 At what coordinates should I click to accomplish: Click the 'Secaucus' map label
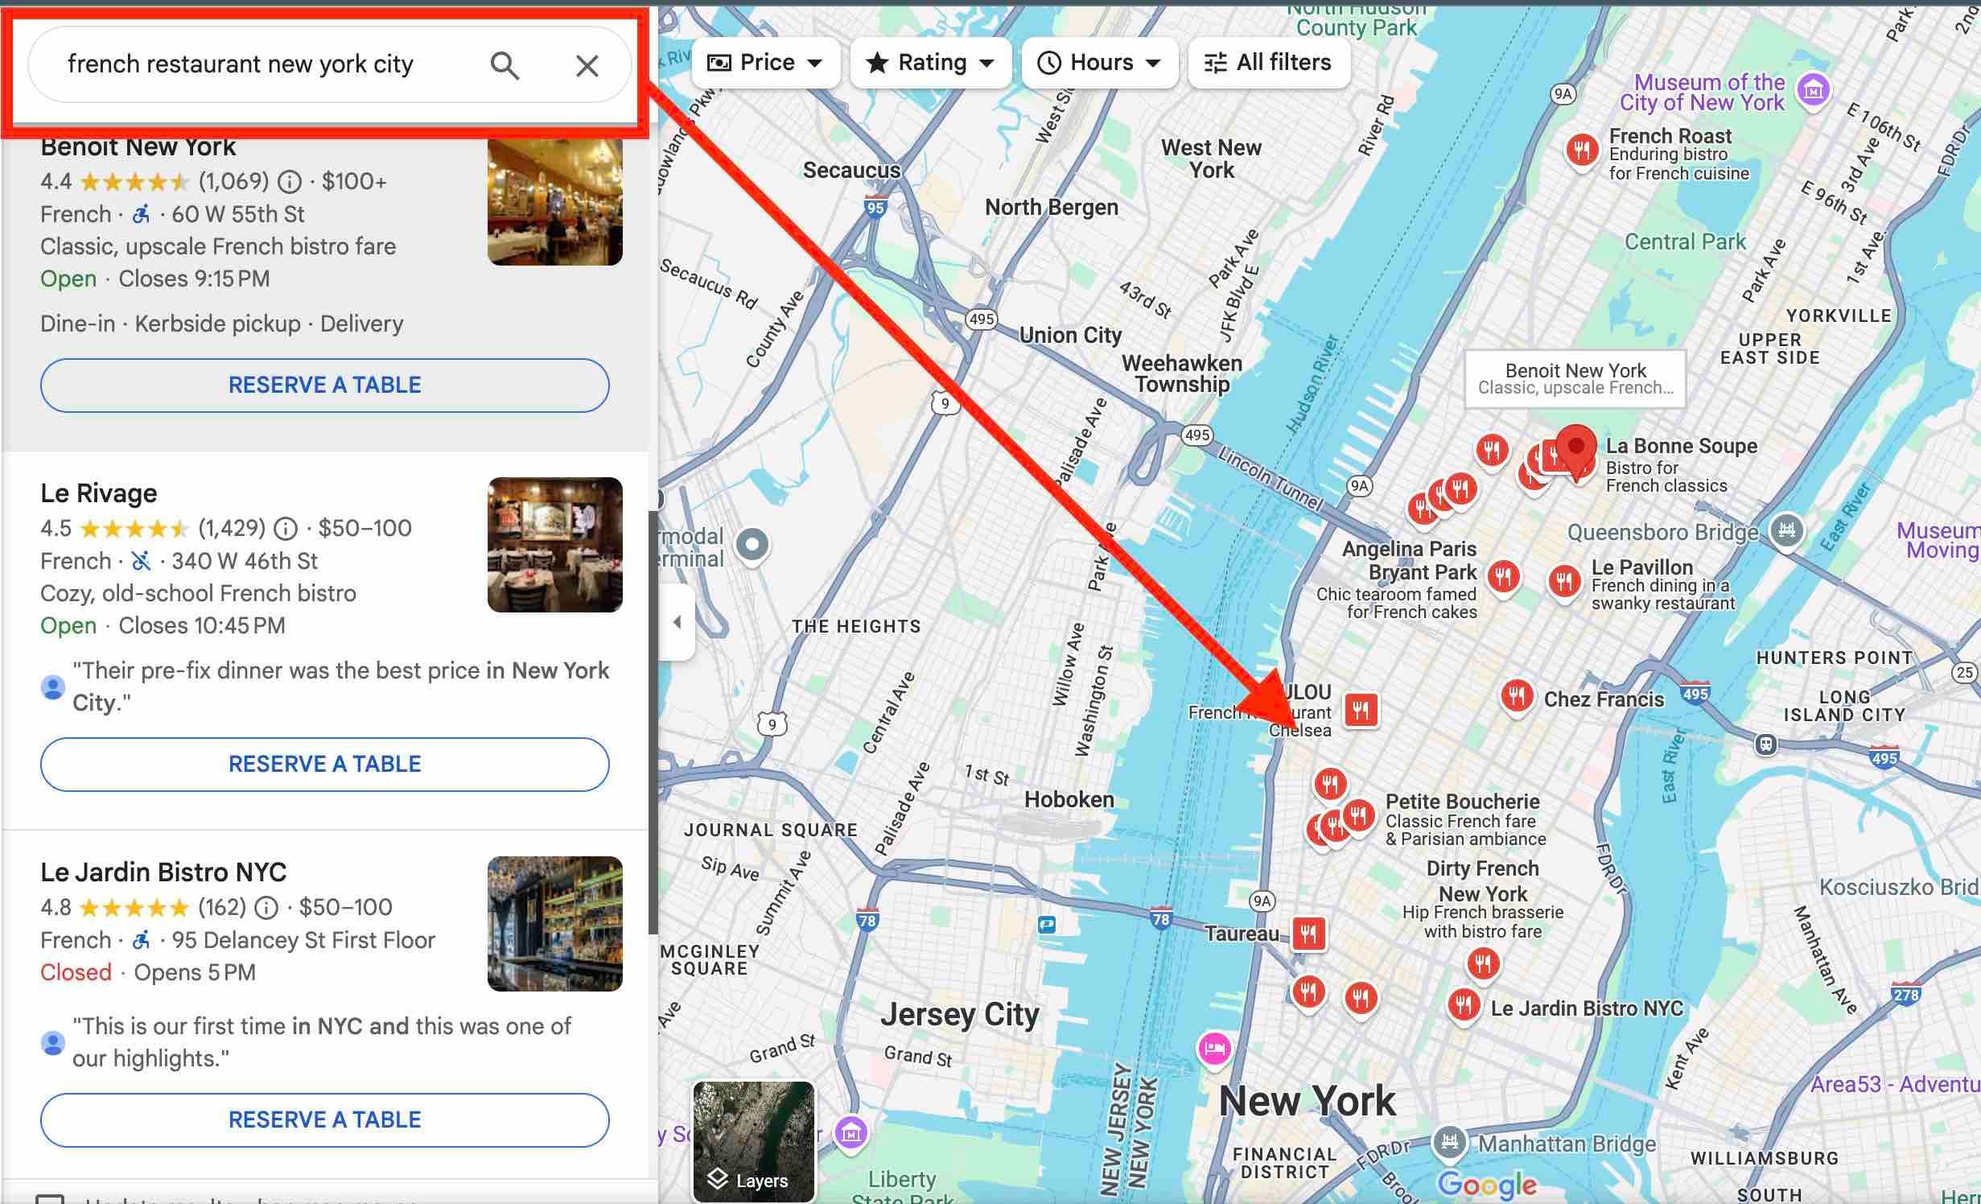[x=852, y=171]
